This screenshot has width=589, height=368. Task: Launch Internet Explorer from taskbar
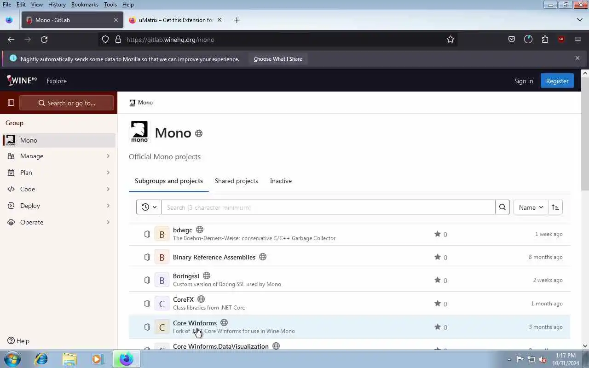pyautogui.click(x=41, y=359)
